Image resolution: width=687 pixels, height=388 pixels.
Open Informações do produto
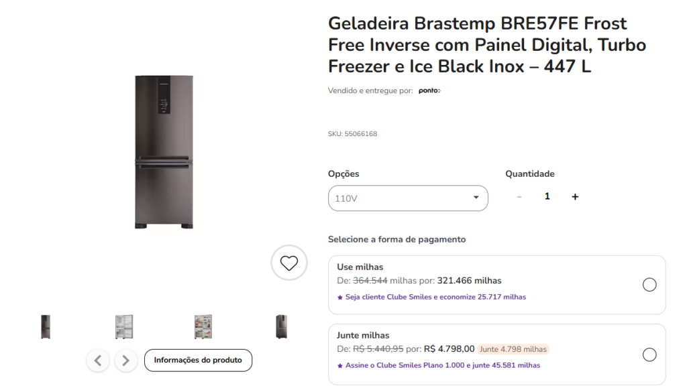(x=198, y=361)
